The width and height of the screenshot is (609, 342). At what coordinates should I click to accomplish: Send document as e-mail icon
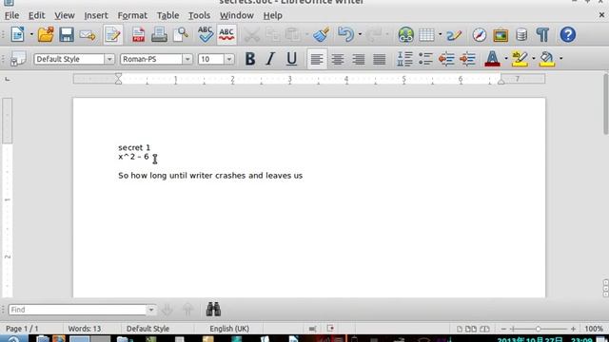[x=88, y=35]
